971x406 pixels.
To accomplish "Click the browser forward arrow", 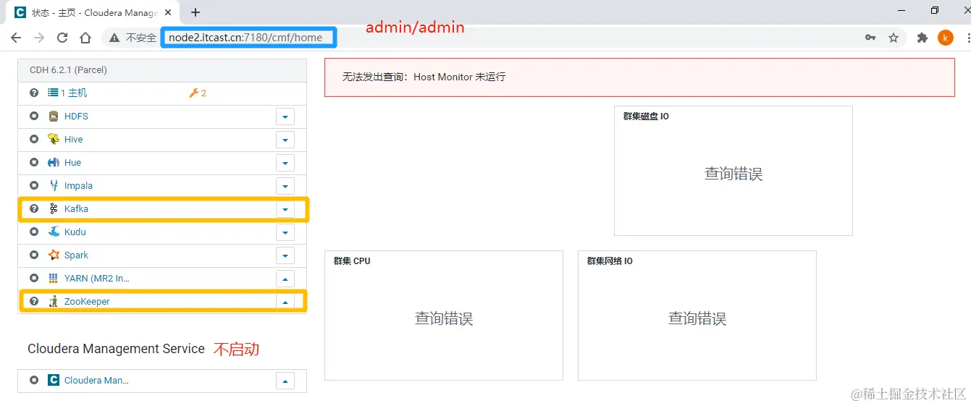I will pos(39,38).
